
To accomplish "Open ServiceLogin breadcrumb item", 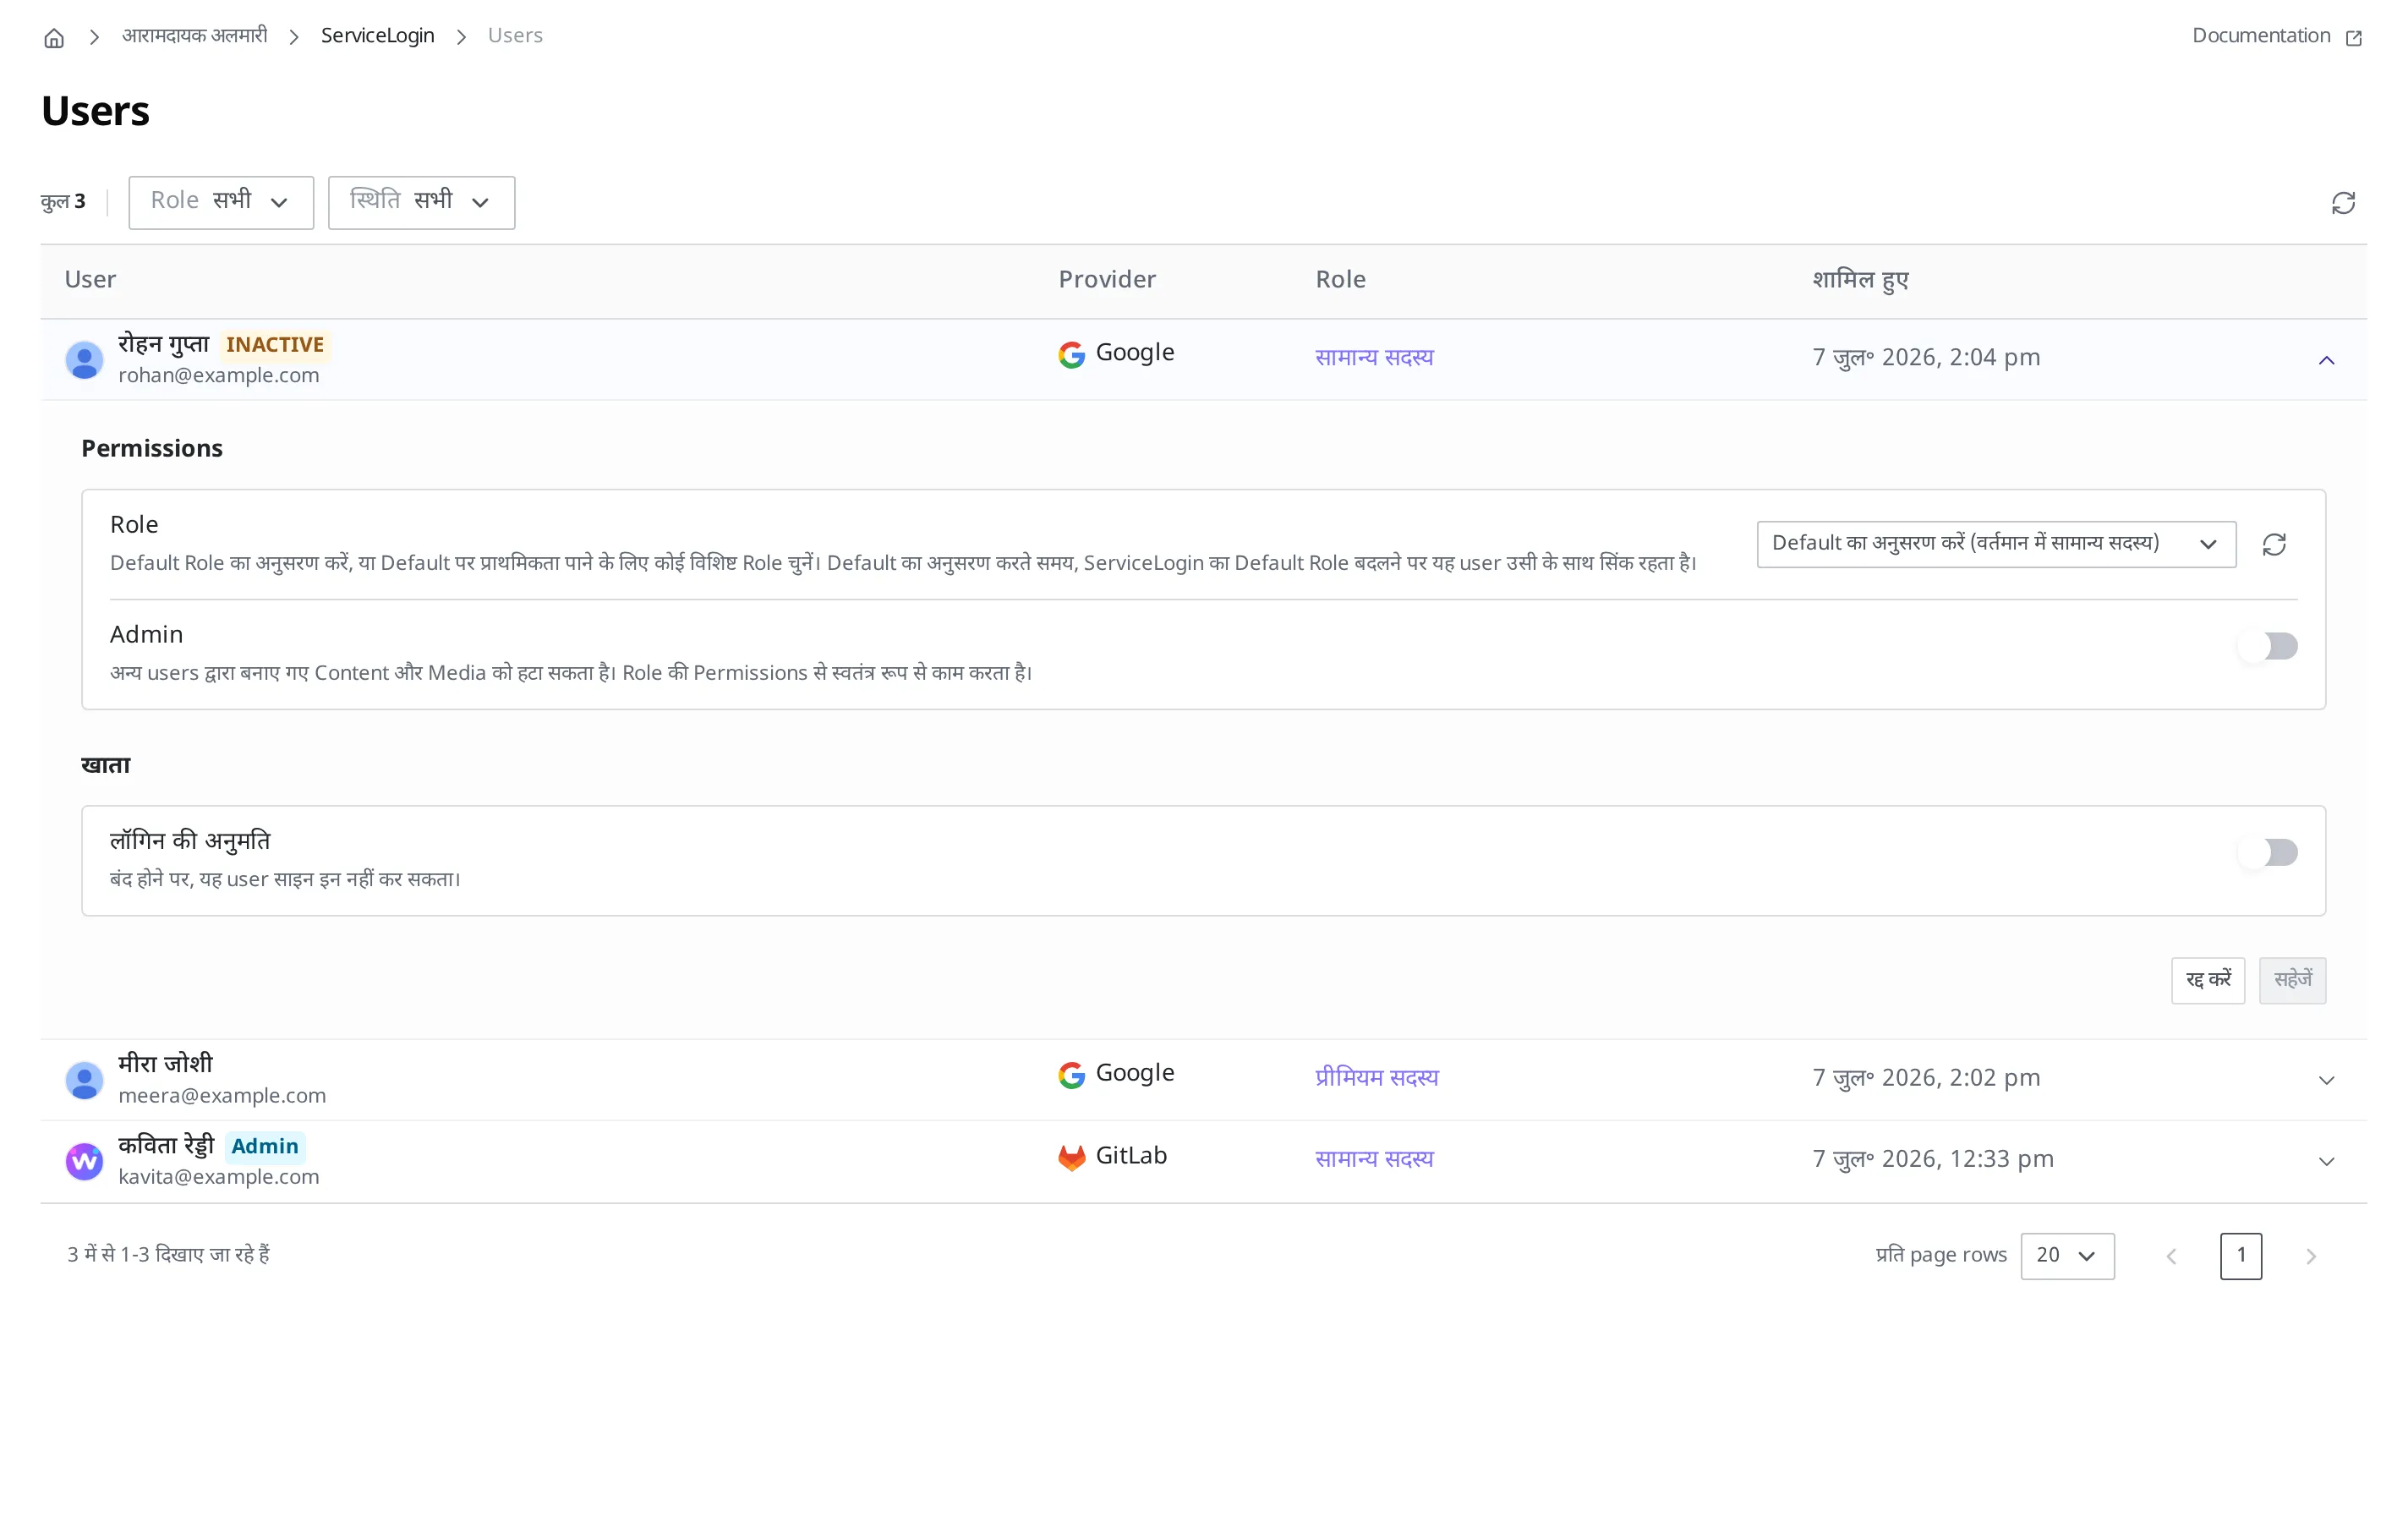I will pos(377,36).
